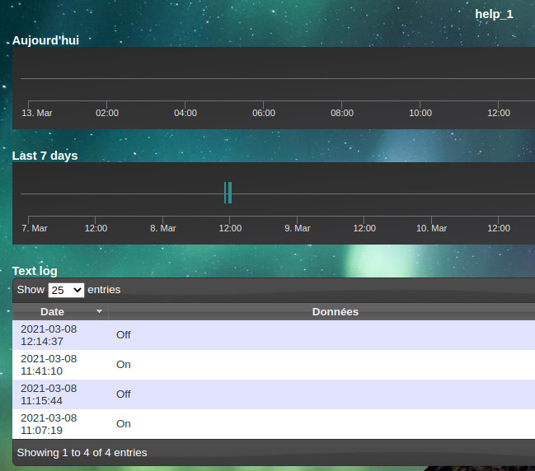
Task: Click the 13. Mar label on today's timeline
Action: tap(36, 113)
